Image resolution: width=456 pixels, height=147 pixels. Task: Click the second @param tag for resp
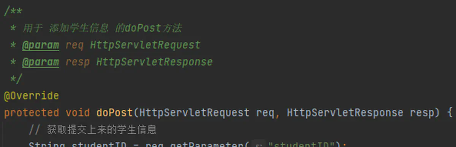coord(41,62)
